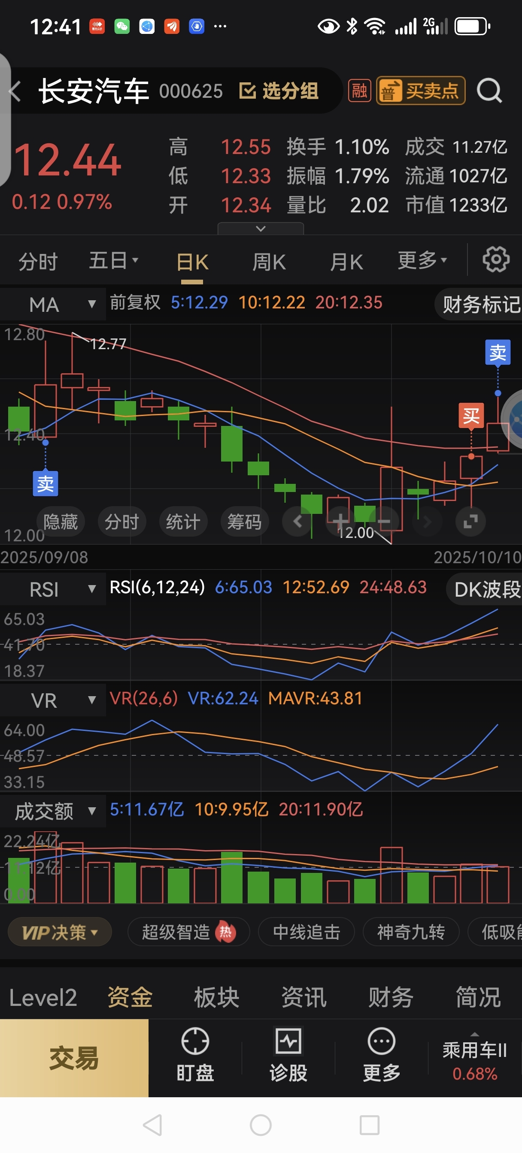Tap Android back navigation button

[x=152, y=1125]
